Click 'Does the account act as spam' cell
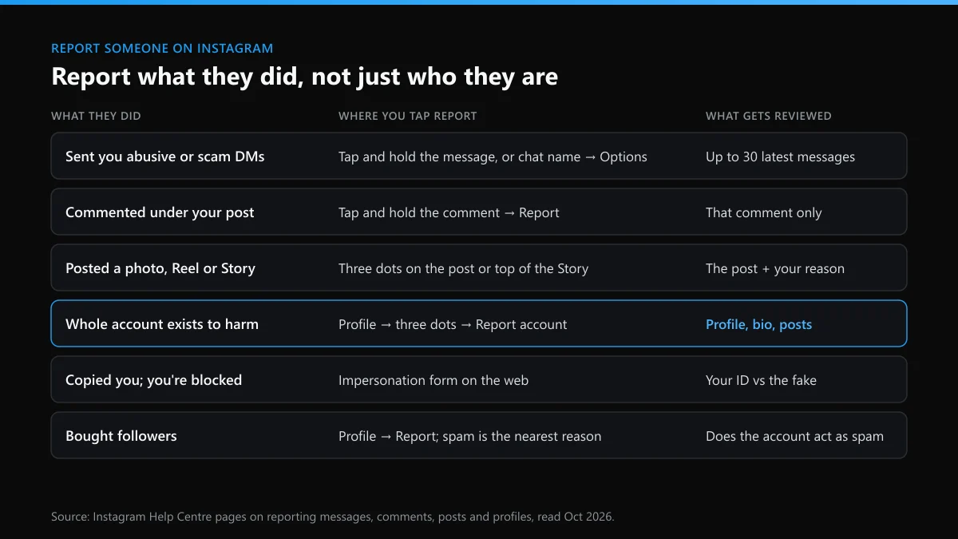The width and height of the screenshot is (958, 539). [x=794, y=436]
